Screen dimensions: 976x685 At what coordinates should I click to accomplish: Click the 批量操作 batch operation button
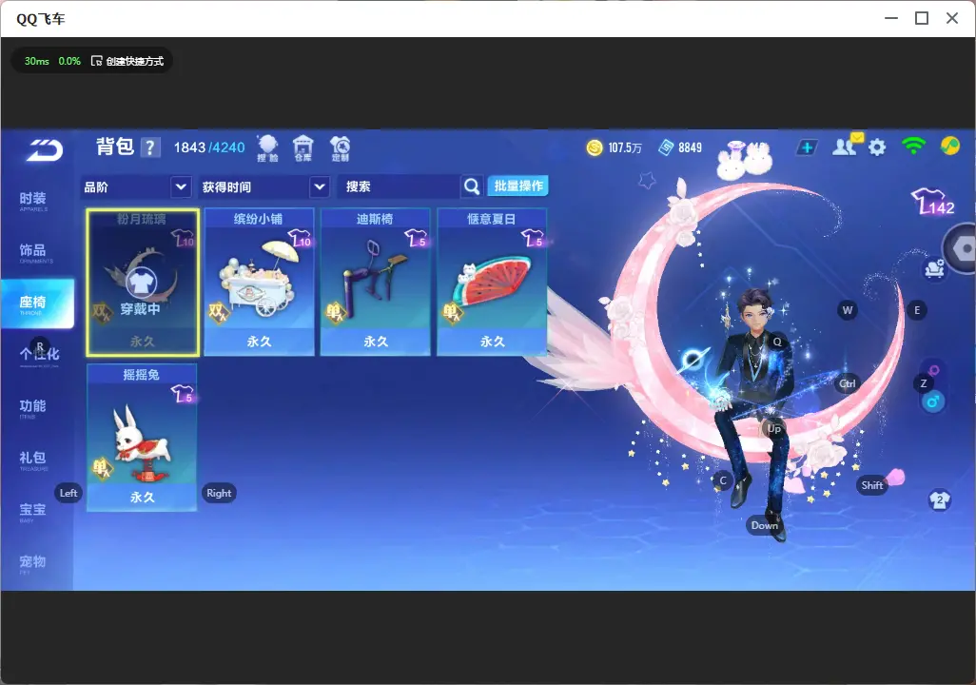coord(517,186)
